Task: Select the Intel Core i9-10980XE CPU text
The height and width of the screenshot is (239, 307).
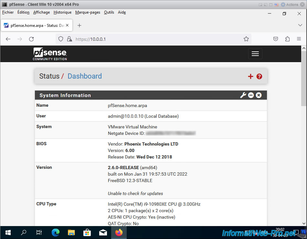Action: 154,204
